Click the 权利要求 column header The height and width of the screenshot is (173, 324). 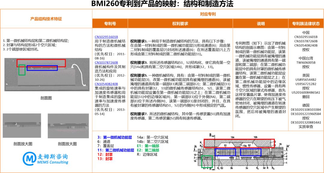[x=179, y=23]
